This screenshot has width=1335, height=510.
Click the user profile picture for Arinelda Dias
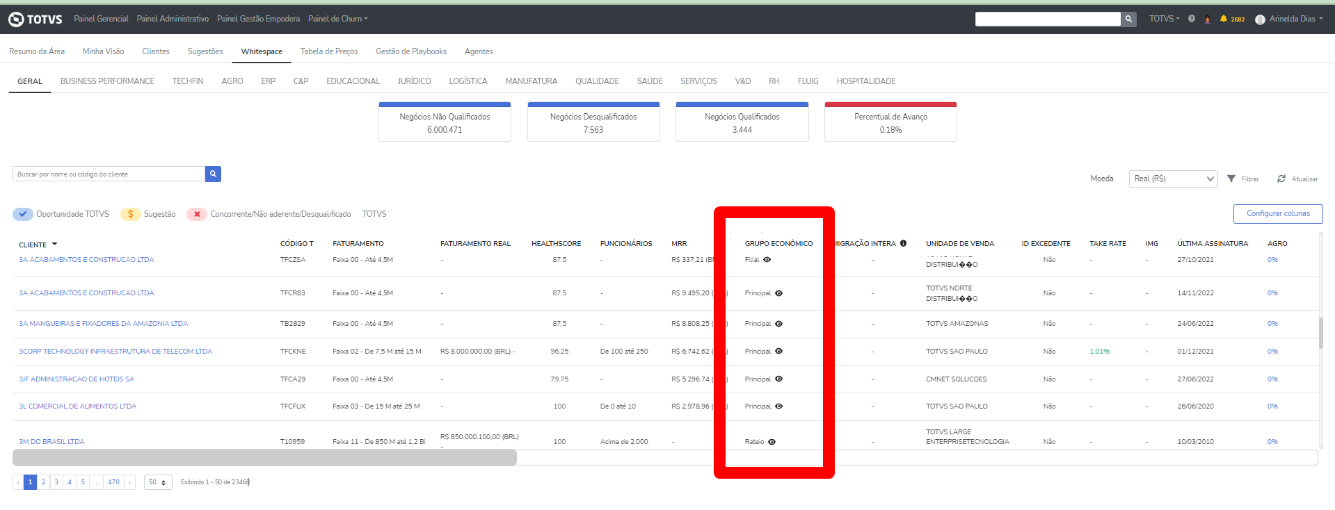point(1260,19)
